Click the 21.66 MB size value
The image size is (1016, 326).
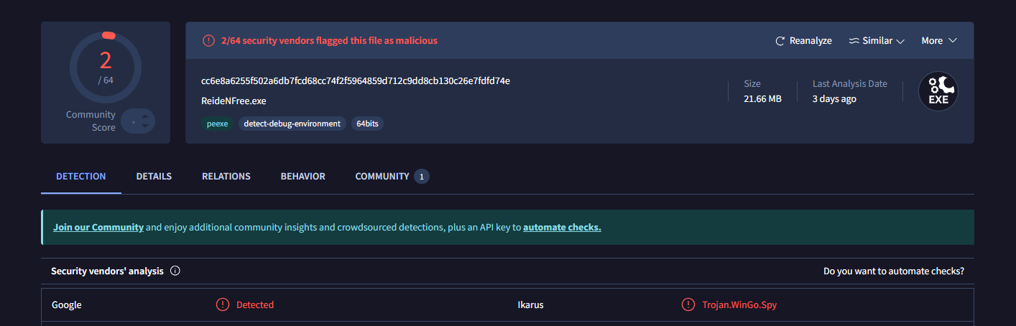pyautogui.click(x=762, y=99)
